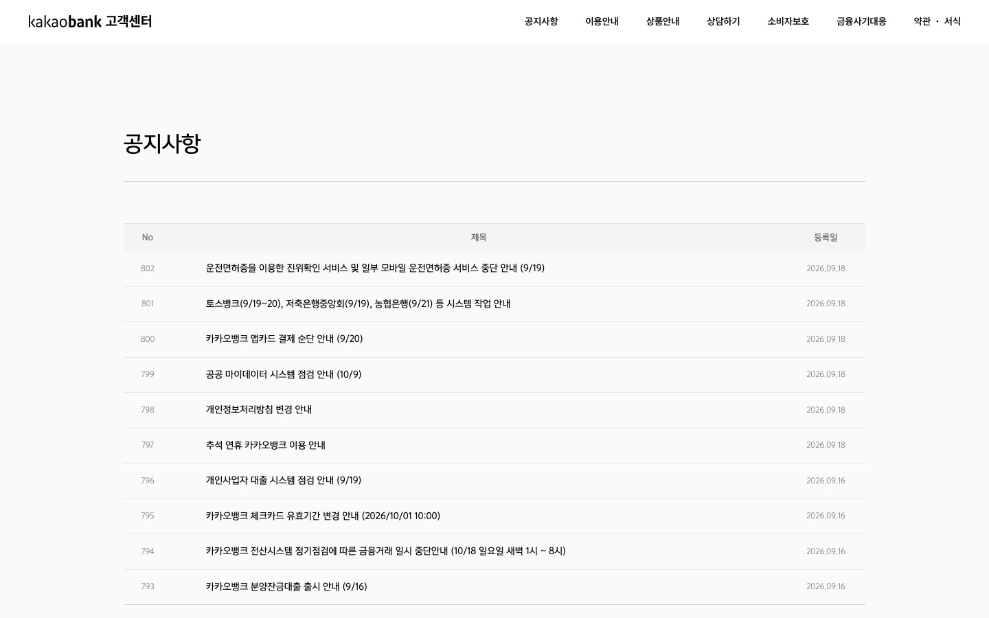This screenshot has width=989, height=618.
Task: Click date 2026.09.18 in row 797
Action: tap(826, 445)
